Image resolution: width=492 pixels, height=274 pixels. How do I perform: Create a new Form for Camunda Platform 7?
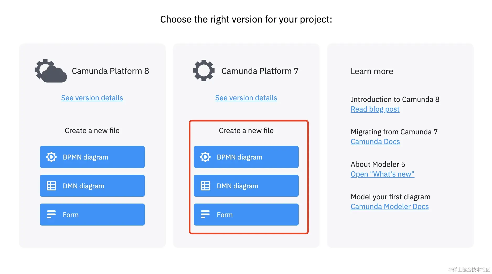(246, 215)
